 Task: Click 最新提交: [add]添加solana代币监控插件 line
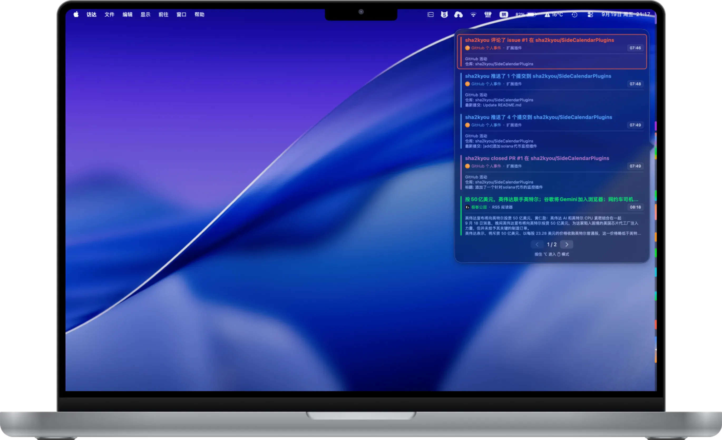tap(501, 146)
